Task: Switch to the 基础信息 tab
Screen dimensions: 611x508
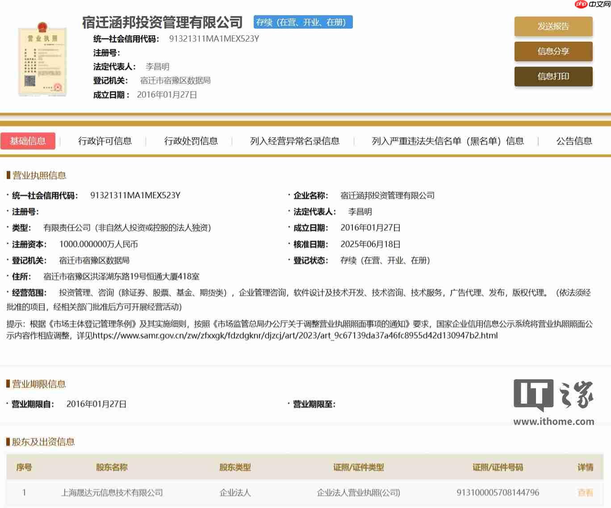Action: (x=28, y=141)
